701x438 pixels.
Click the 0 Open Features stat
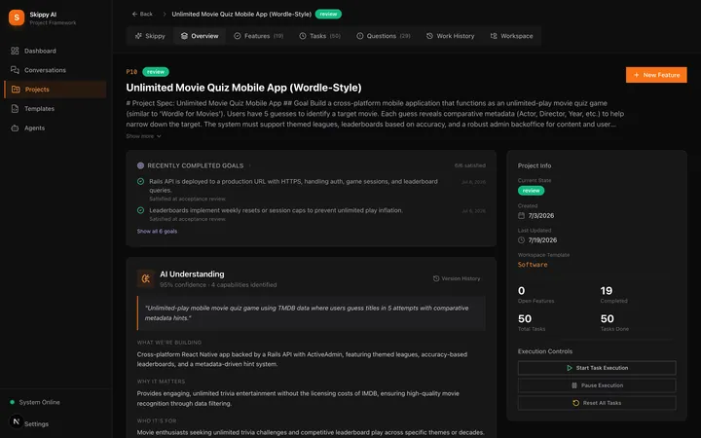coord(535,295)
